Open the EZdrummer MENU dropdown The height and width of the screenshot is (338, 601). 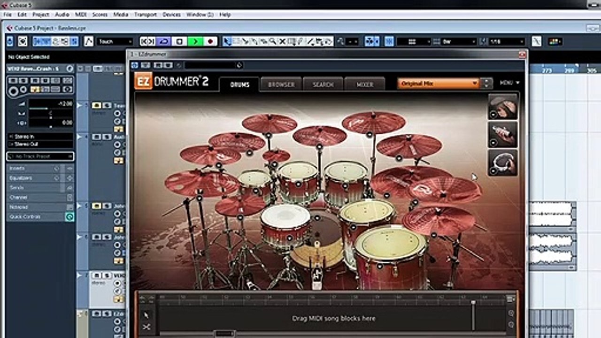click(509, 83)
